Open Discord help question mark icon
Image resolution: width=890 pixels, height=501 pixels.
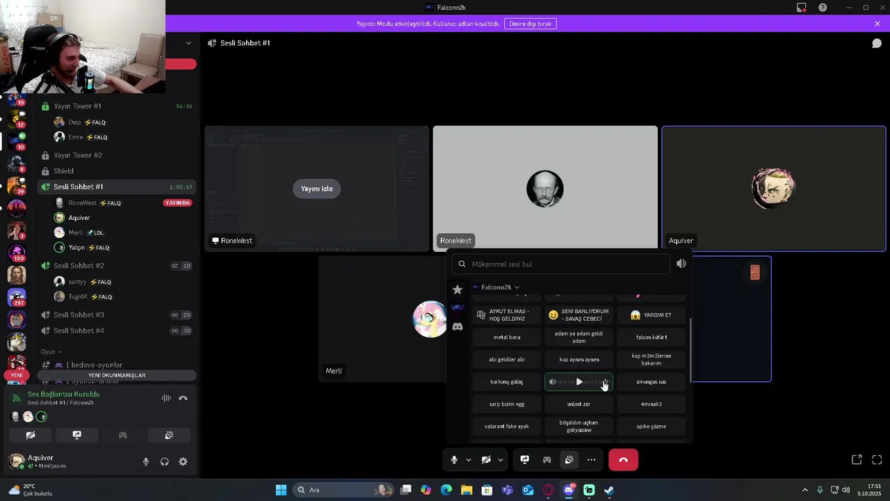823,8
